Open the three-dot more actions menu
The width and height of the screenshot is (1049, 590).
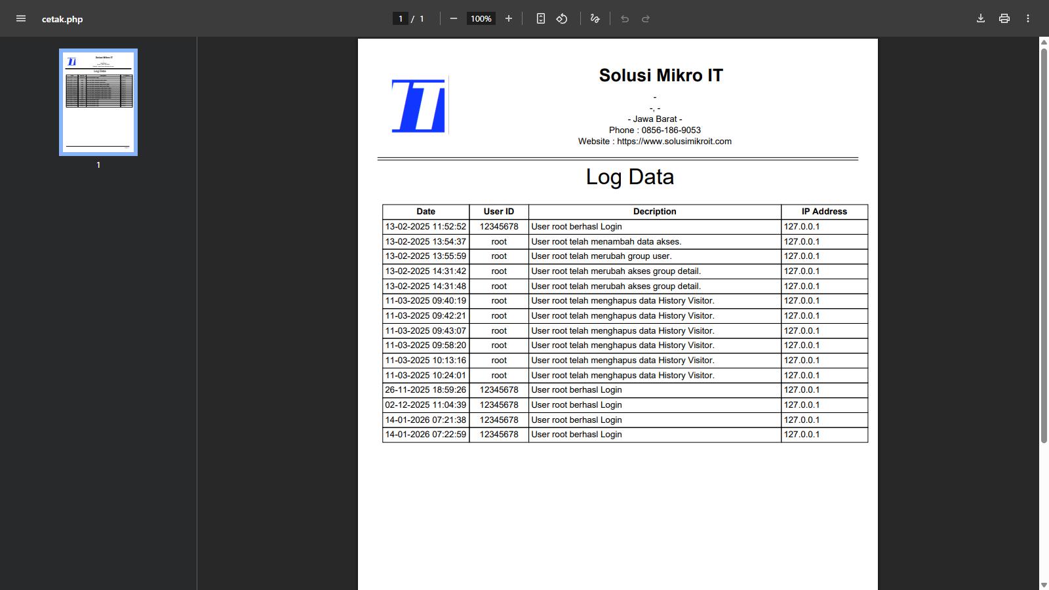pos(1028,18)
